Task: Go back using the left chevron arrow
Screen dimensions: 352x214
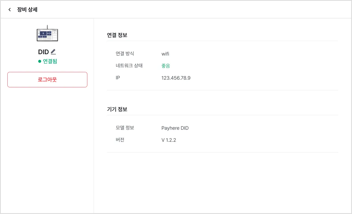Action: click(10, 10)
